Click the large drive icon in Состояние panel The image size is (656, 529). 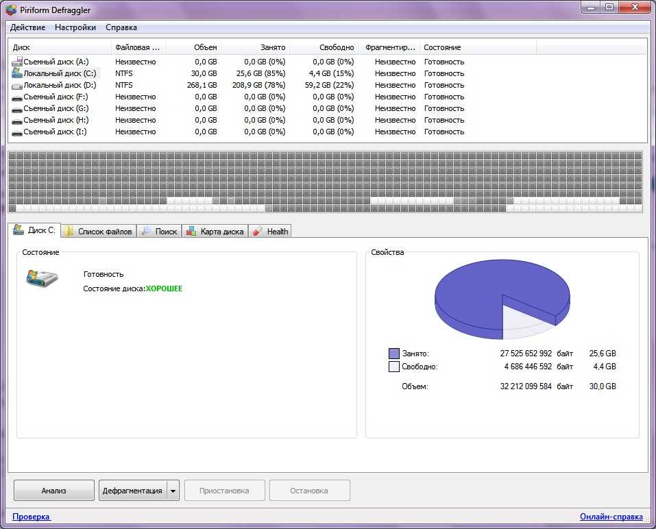42,278
